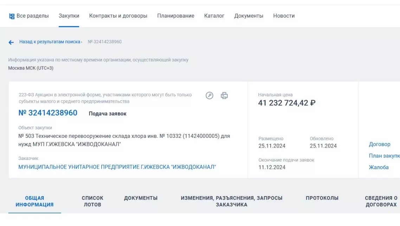This screenshot has height=226, width=400.
Task: Open «Изменения, разъяснения, запросы заказчика» tab
Action: pos(232,201)
